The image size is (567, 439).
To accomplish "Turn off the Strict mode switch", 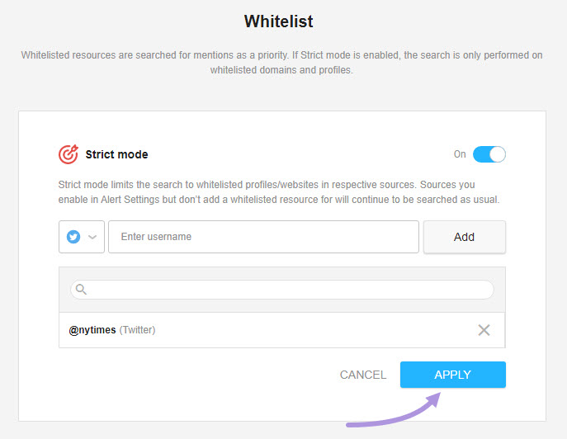I will click(489, 154).
